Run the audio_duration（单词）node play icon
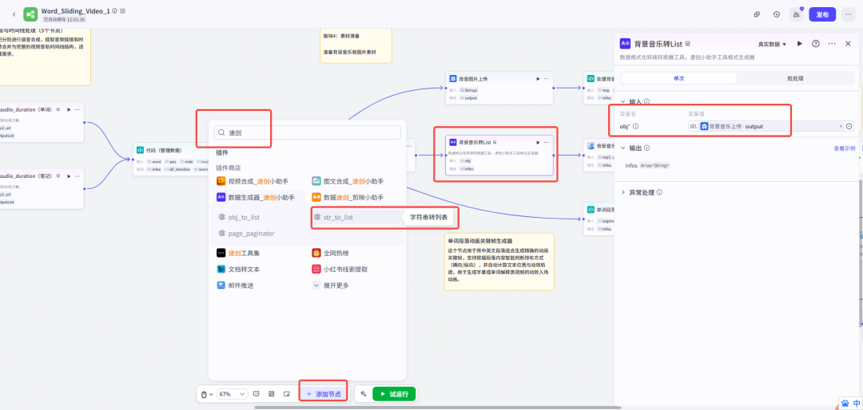 pos(69,109)
